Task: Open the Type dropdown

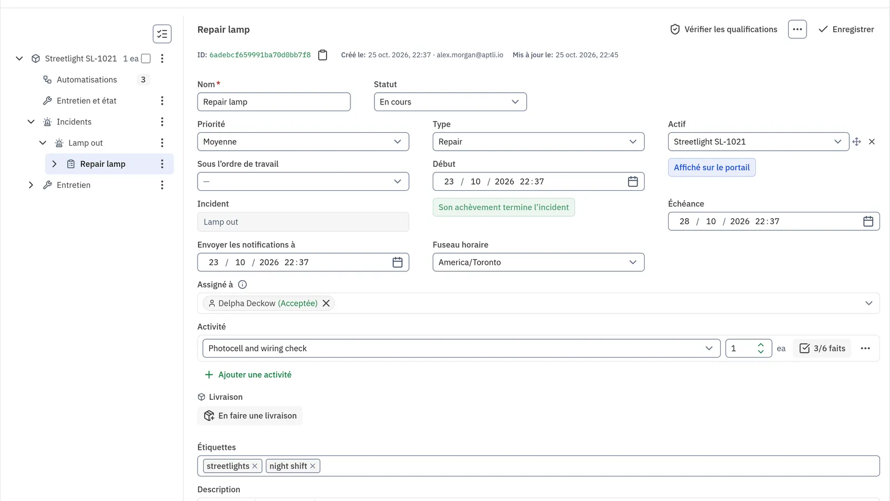Action: (538, 142)
